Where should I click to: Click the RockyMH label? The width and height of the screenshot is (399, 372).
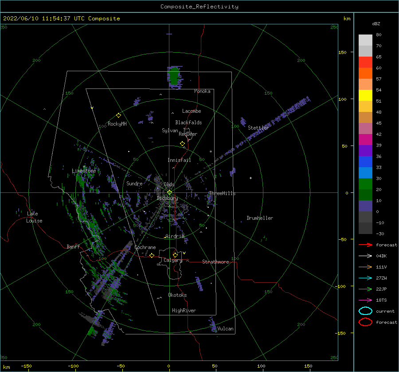117,124
